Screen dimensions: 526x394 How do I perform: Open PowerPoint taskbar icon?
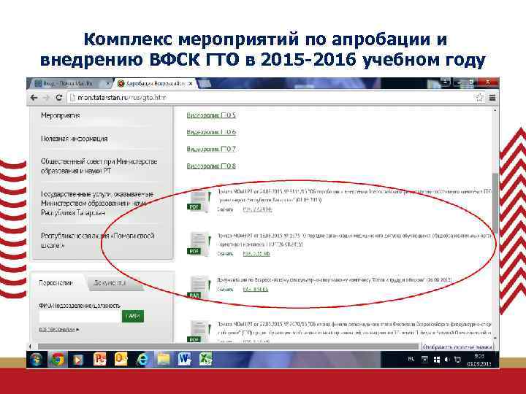[99, 360]
